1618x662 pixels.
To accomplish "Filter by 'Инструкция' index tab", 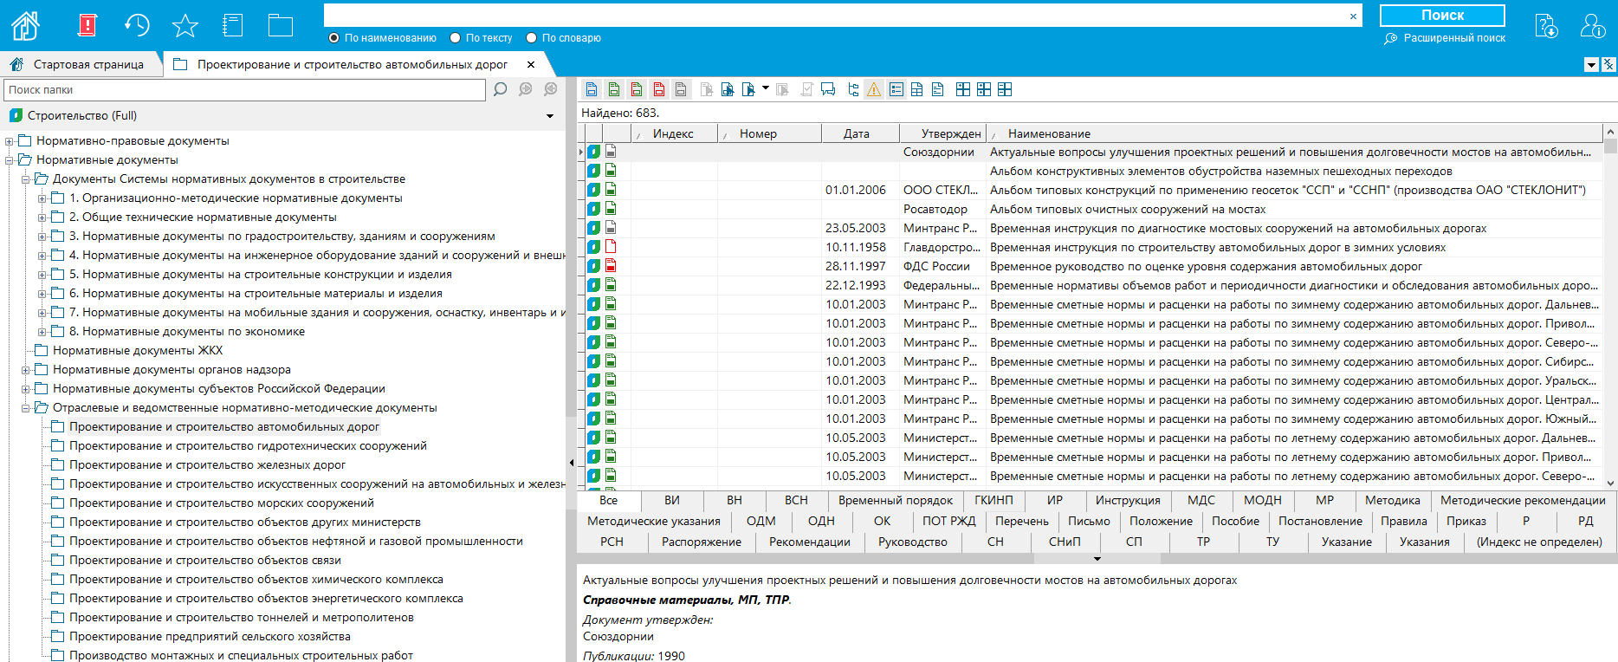I will pyautogui.click(x=1127, y=500).
